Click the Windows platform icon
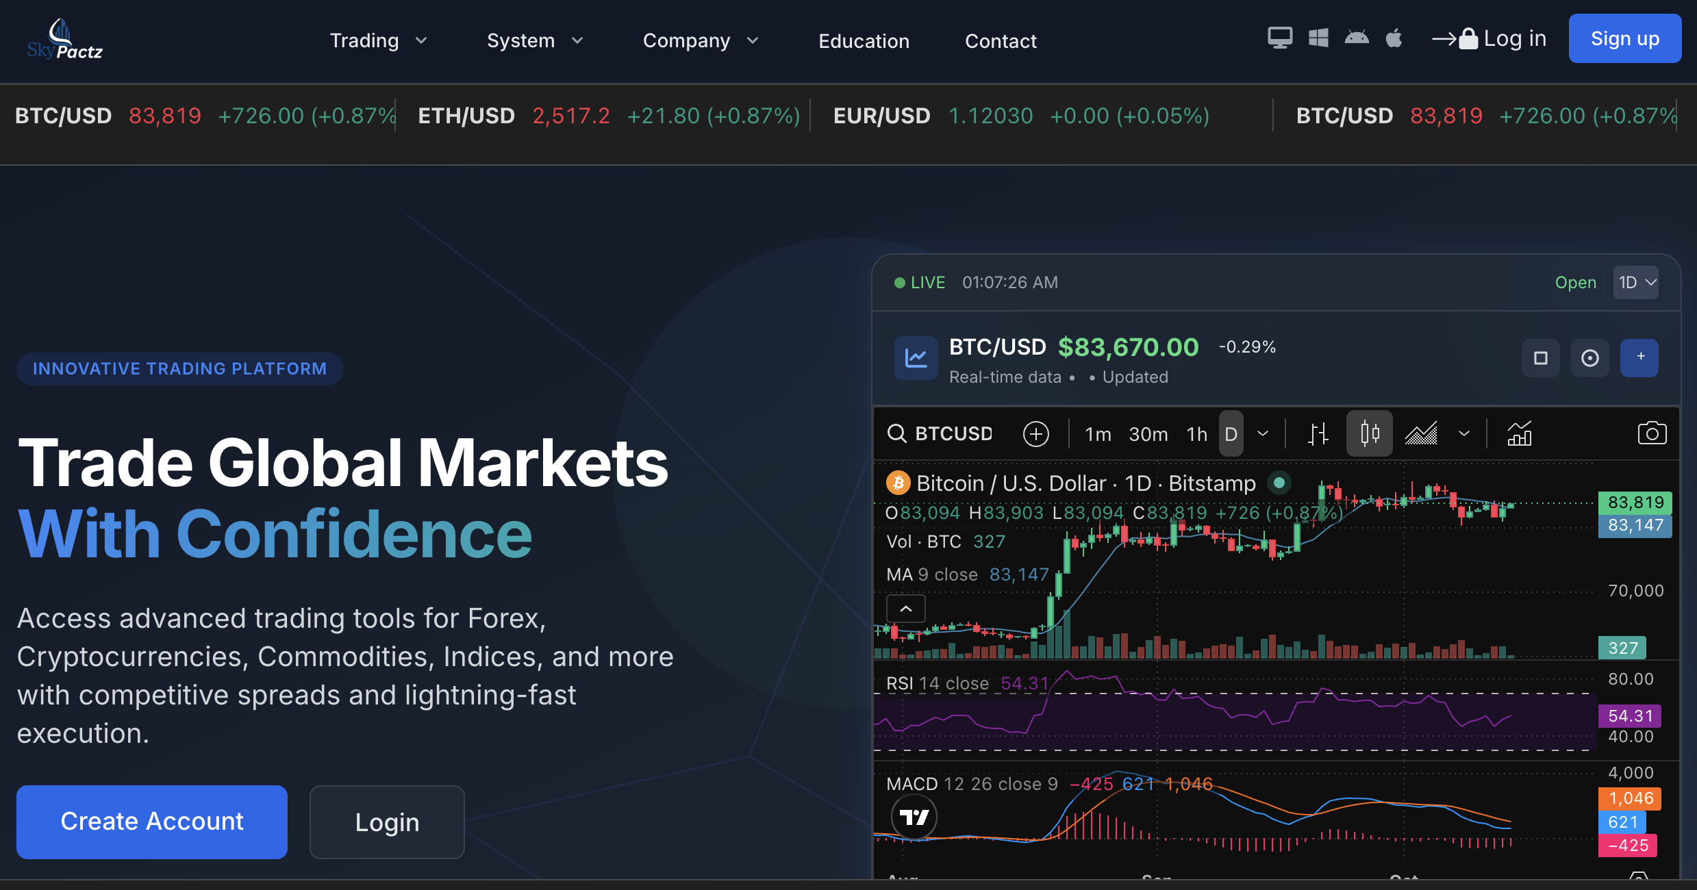 (x=1318, y=38)
